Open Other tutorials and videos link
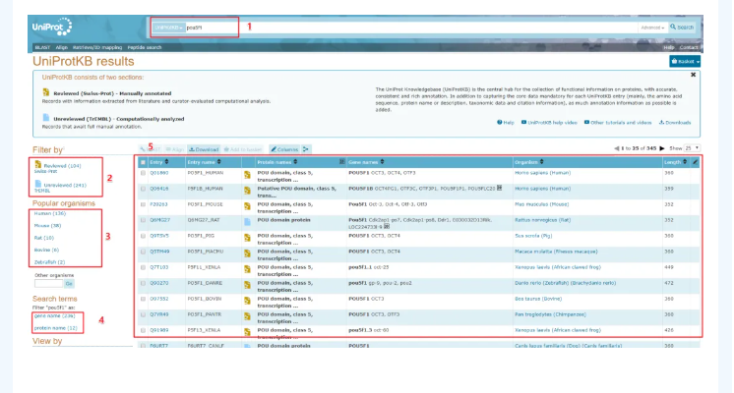734x393 pixels. tap(618, 123)
